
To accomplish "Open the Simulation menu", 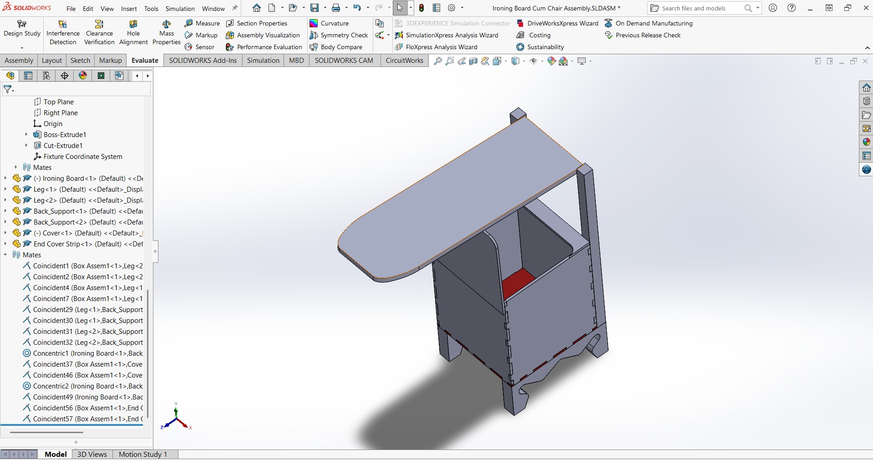I will [x=180, y=8].
